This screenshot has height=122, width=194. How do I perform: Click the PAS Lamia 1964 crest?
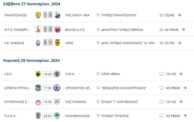pos(57,15)
